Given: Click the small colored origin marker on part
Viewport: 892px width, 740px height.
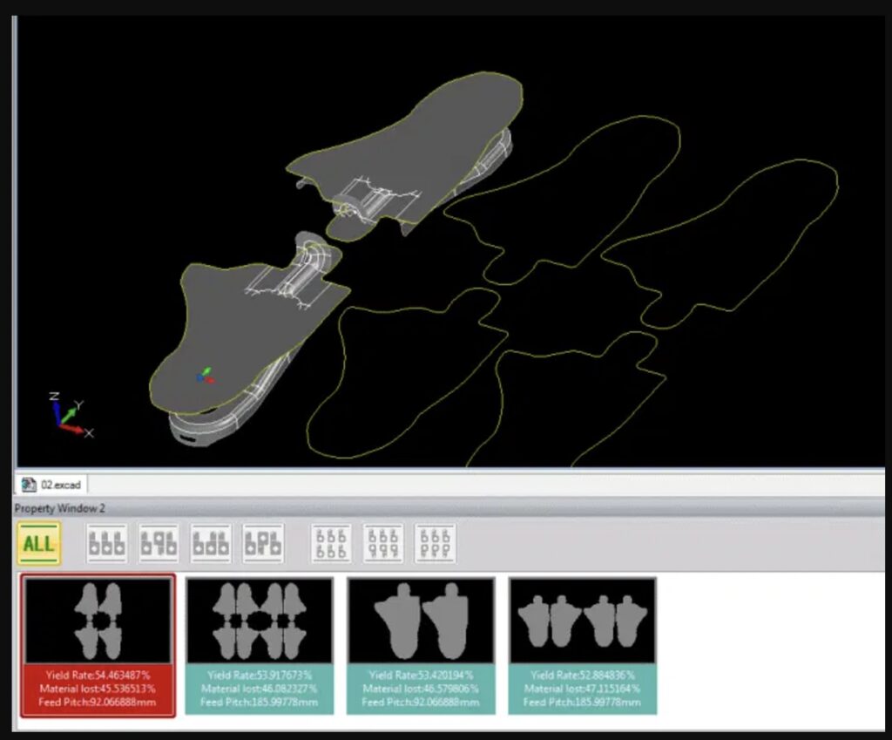Looking at the screenshot, I should click(x=206, y=377).
